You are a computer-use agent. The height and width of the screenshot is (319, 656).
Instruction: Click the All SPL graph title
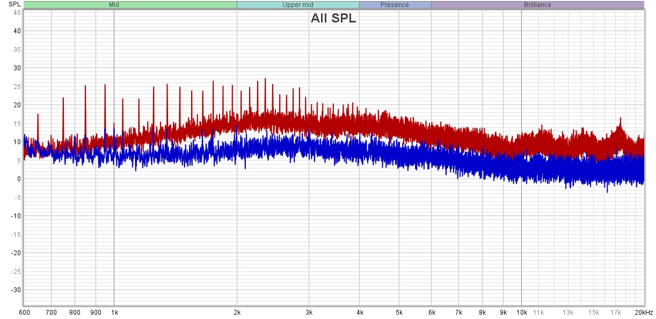pyautogui.click(x=333, y=19)
